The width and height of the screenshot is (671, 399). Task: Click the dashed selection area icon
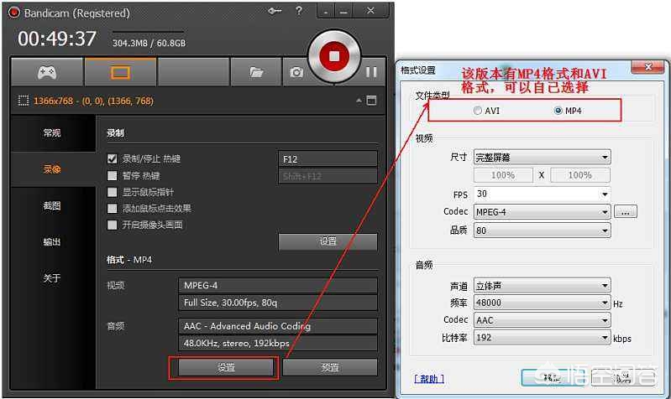coord(24,101)
